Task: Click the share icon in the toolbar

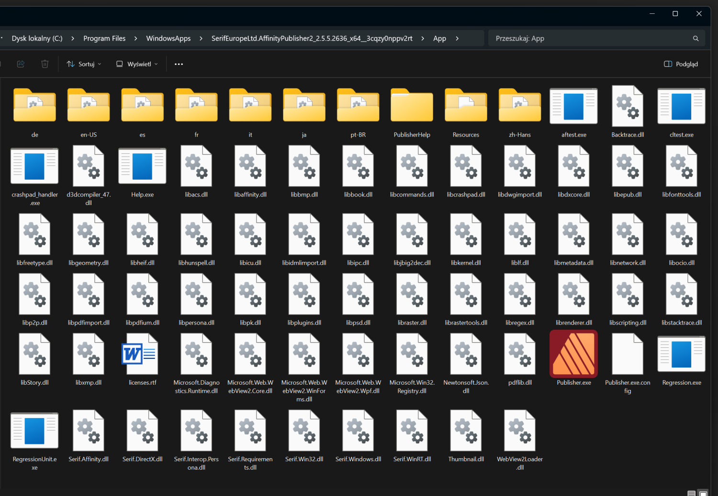Action: 21,64
